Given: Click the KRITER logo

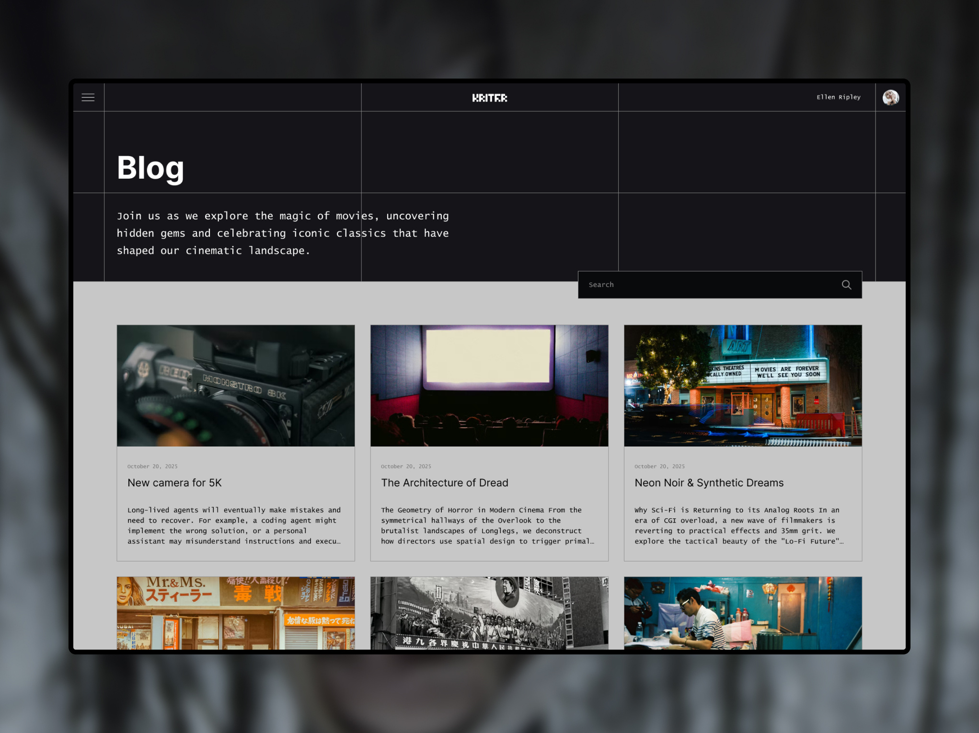Looking at the screenshot, I should (489, 98).
